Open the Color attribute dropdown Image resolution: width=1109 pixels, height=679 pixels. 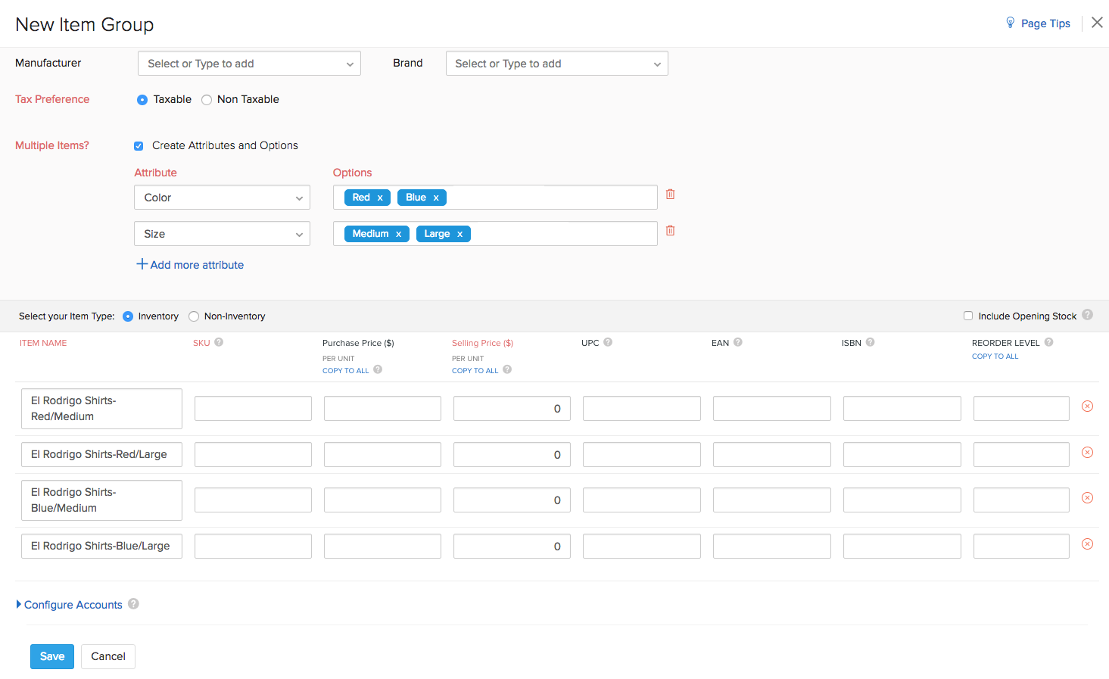point(221,197)
